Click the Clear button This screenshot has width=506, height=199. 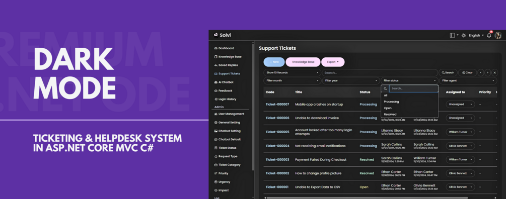click(x=467, y=73)
